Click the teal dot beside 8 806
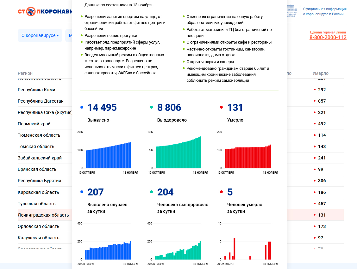Image resolution: width=357 pixels, height=269 pixels. (152, 108)
